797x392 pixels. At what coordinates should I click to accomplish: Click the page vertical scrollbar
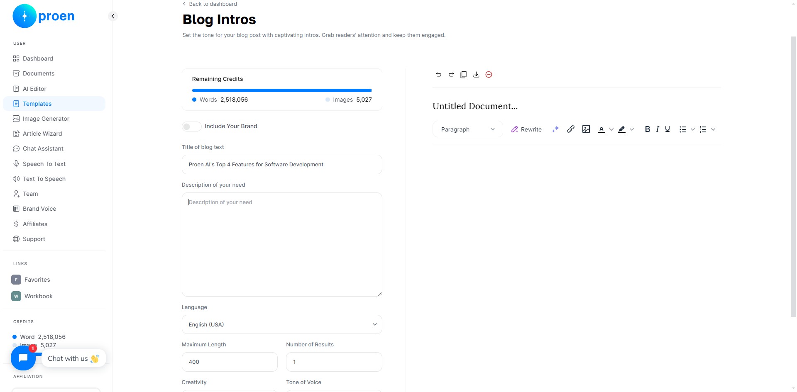(793, 176)
